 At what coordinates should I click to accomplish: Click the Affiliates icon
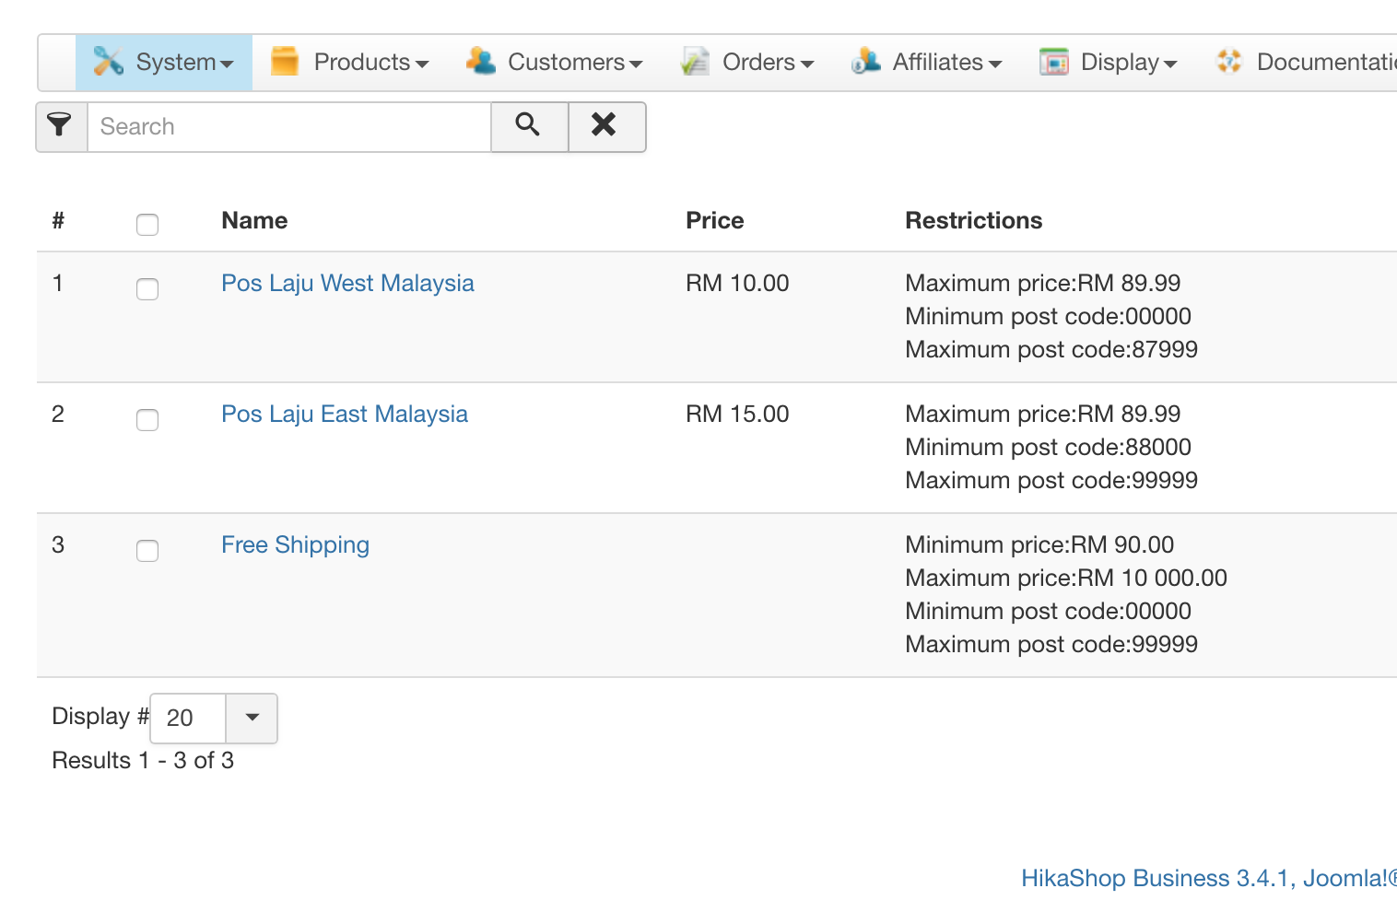click(x=865, y=62)
